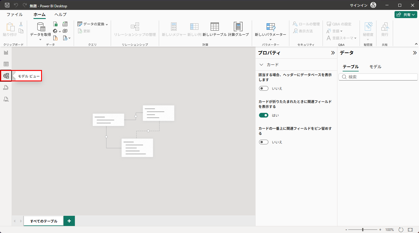This screenshot has width=419, height=233.
Task: Click the SQL Server document icon
Action: [55, 38]
